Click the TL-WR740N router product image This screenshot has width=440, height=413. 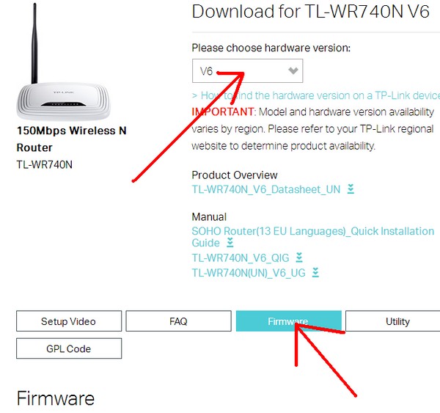[63, 62]
